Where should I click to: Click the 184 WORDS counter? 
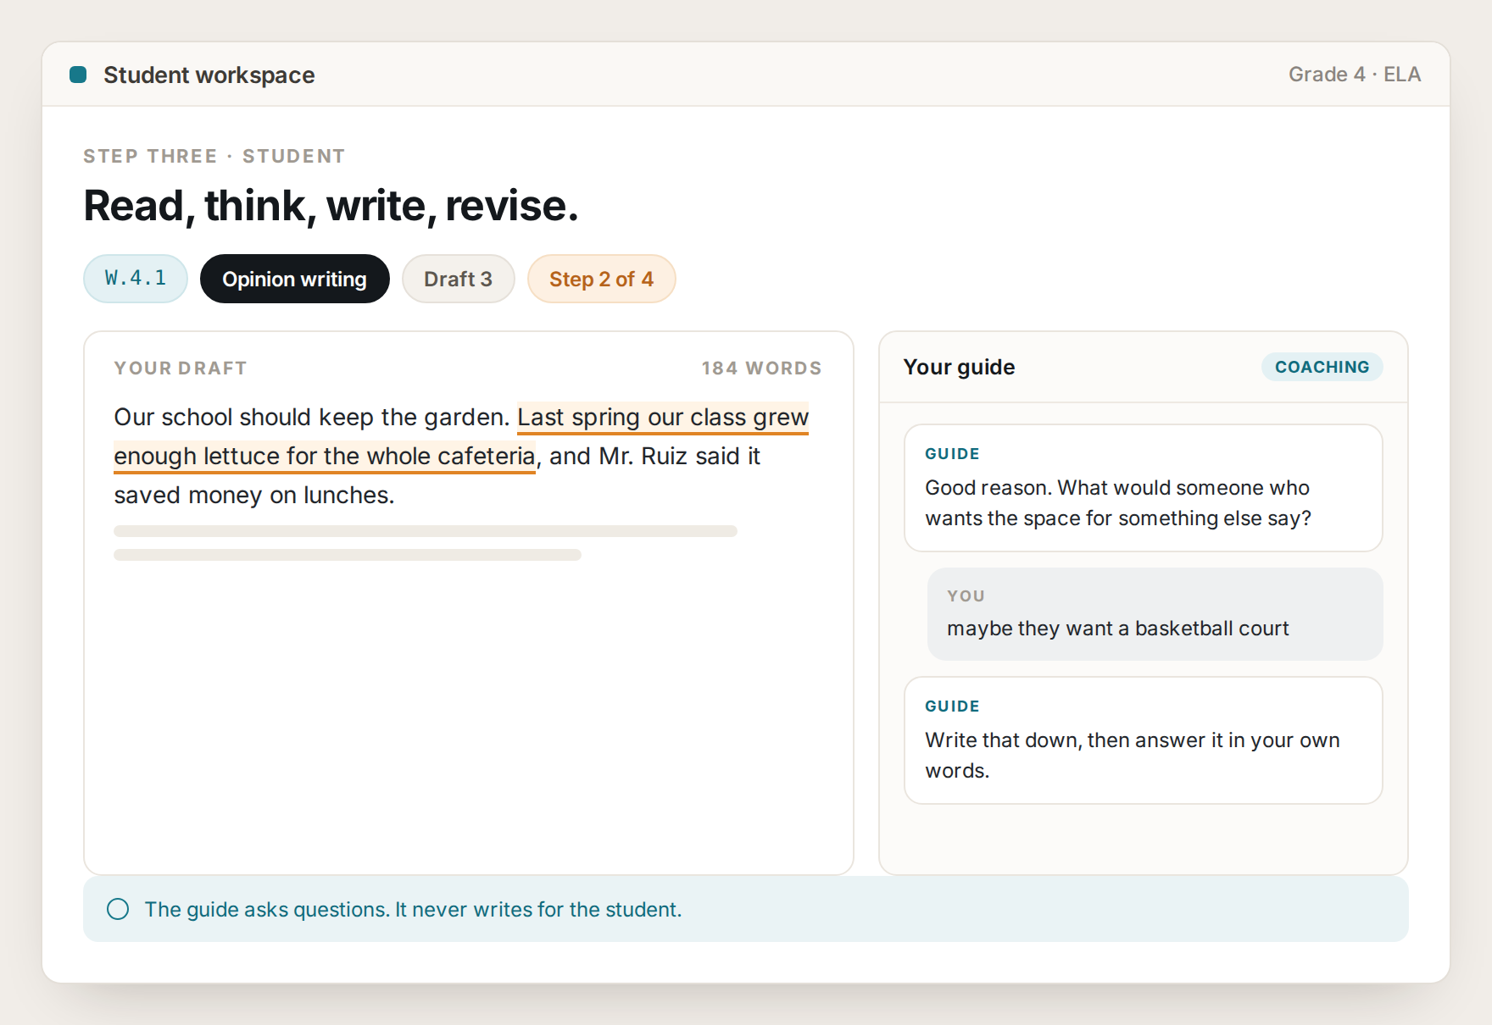[x=761, y=368]
